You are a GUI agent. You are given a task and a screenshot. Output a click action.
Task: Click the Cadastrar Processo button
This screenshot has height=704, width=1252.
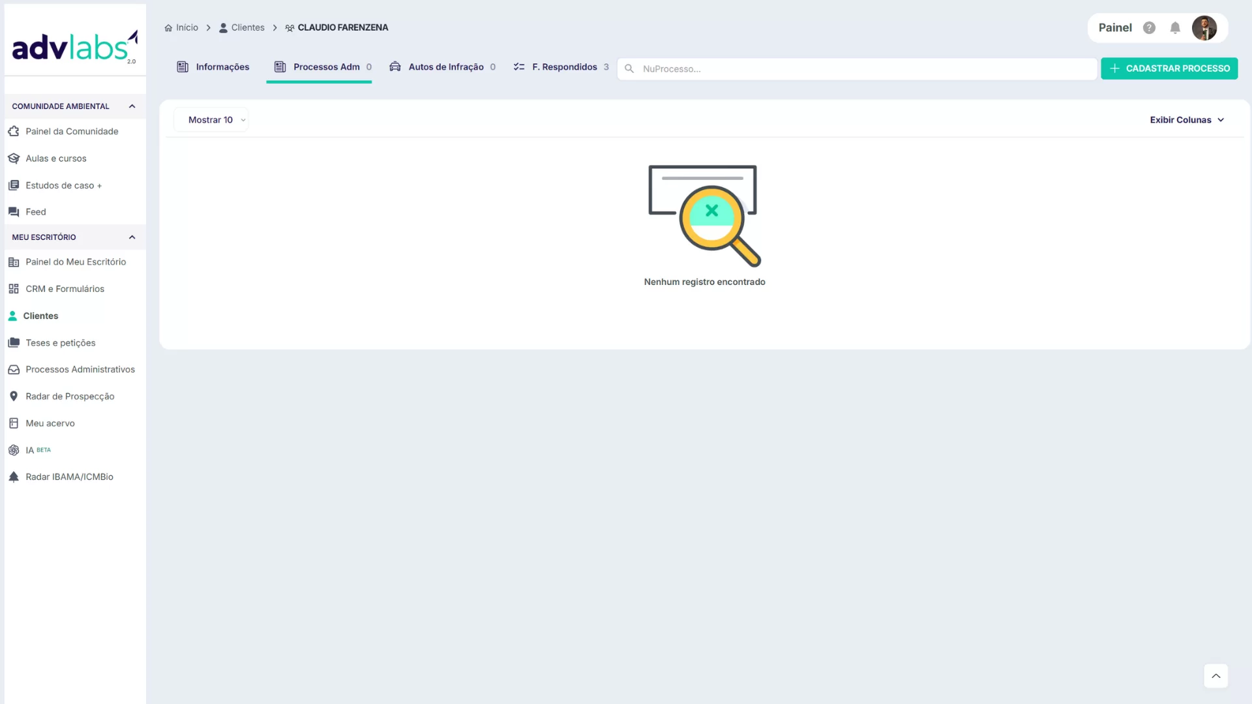pos(1169,68)
